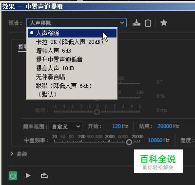Toggle effect power state green button
The width and height of the screenshot is (195, 185).
coord(13,176)
